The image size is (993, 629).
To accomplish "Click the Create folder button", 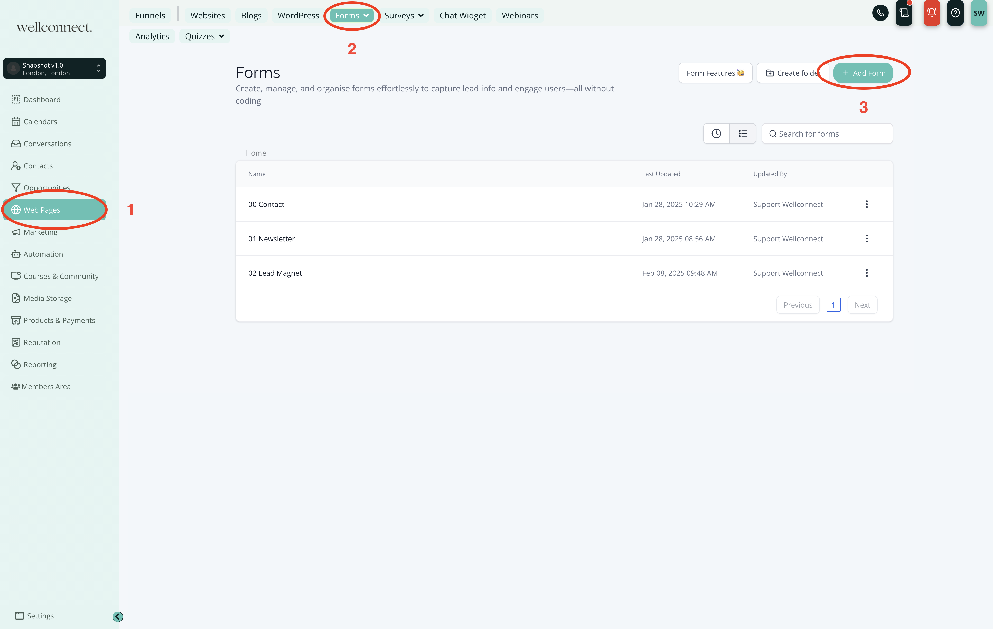I will pyautogui.click(x=793, y=73).
